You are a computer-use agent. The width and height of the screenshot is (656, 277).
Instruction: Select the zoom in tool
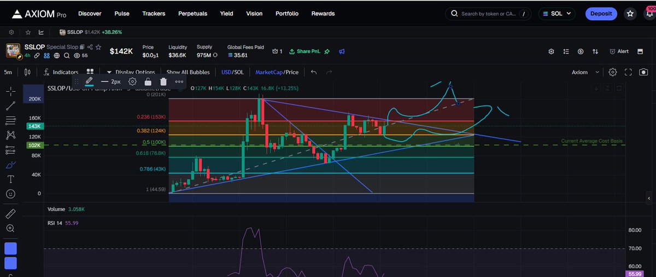point(10,228)
